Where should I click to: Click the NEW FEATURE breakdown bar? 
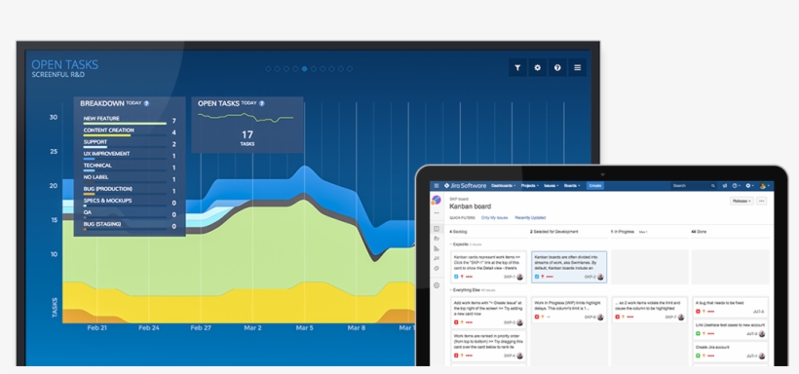pos(125,124)
